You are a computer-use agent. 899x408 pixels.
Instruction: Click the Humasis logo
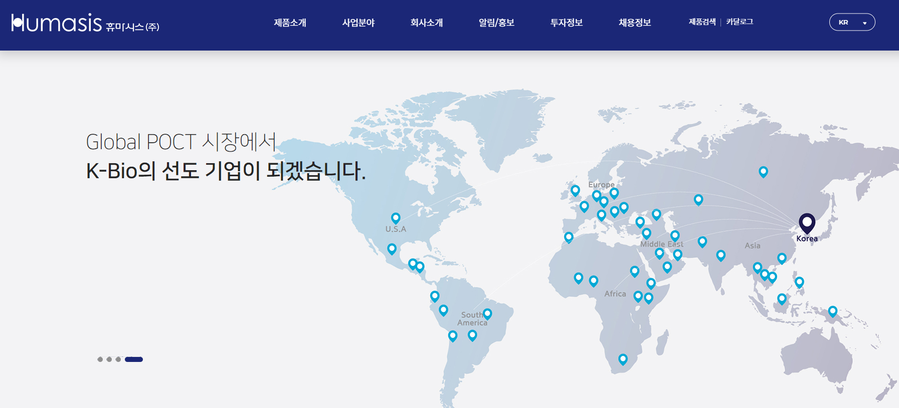click(85, 23)
